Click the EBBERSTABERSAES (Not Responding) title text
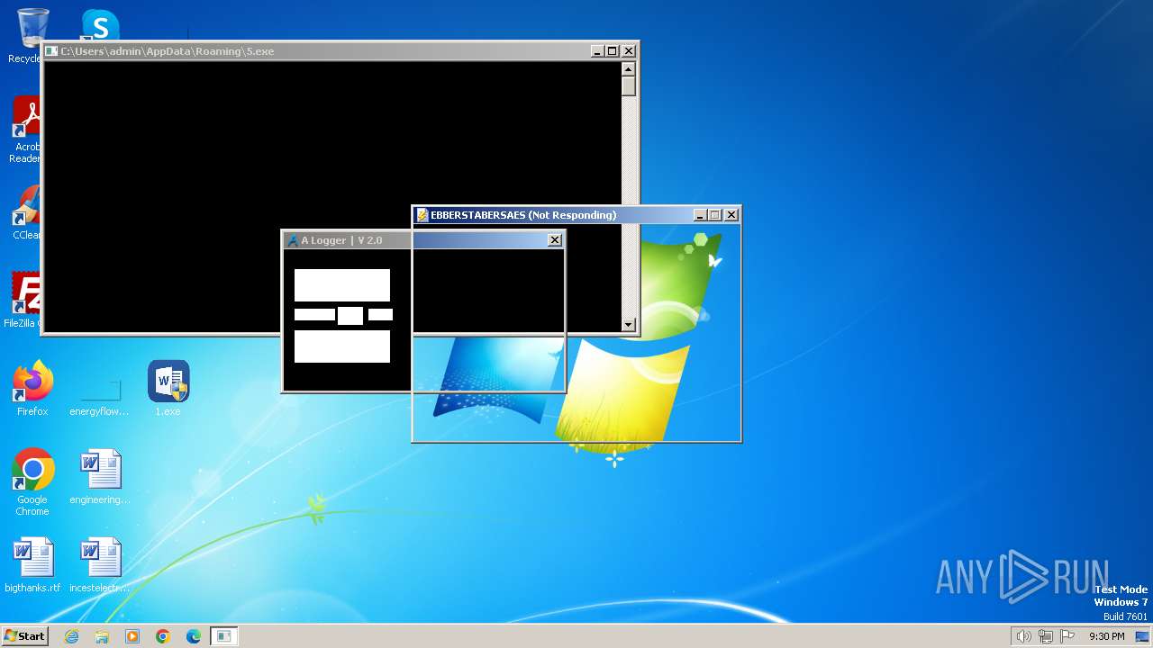Screen dimensions: 1153x648 tap(523, 215)
